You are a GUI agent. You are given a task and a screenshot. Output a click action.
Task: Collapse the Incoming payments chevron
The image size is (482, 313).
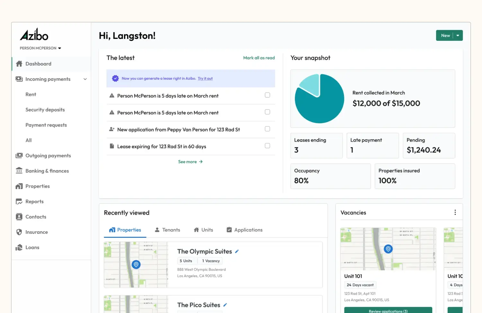(85, 79)
